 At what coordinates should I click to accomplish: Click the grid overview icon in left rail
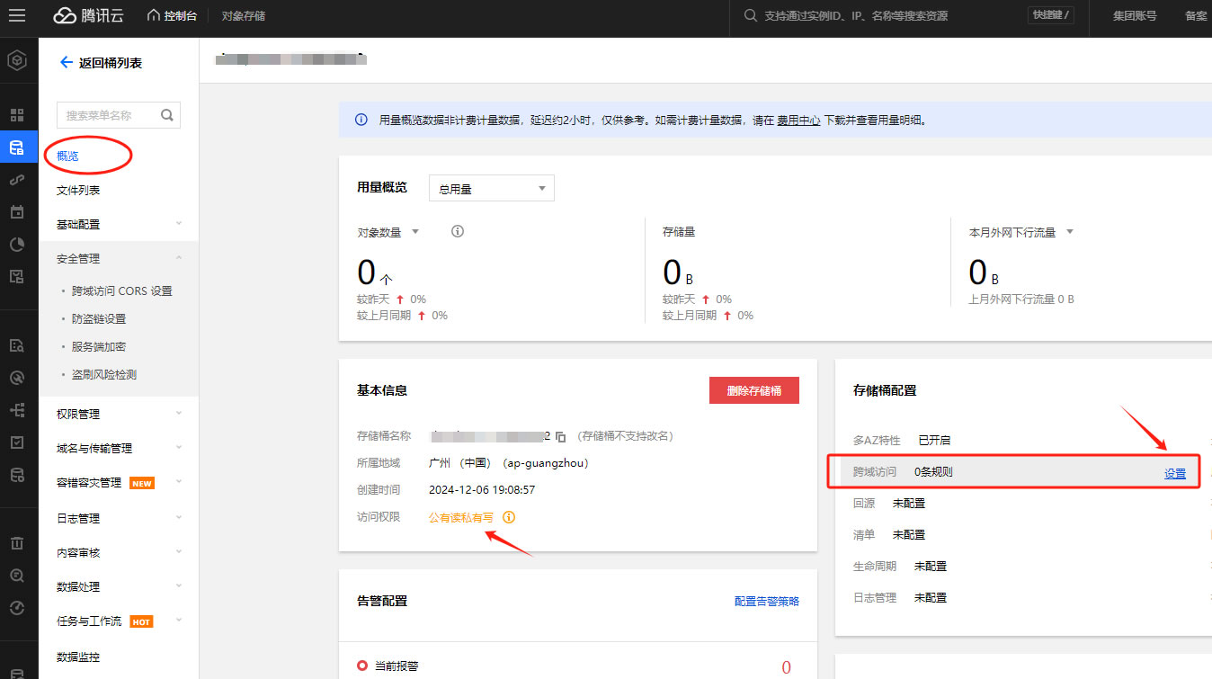(17, 115)
